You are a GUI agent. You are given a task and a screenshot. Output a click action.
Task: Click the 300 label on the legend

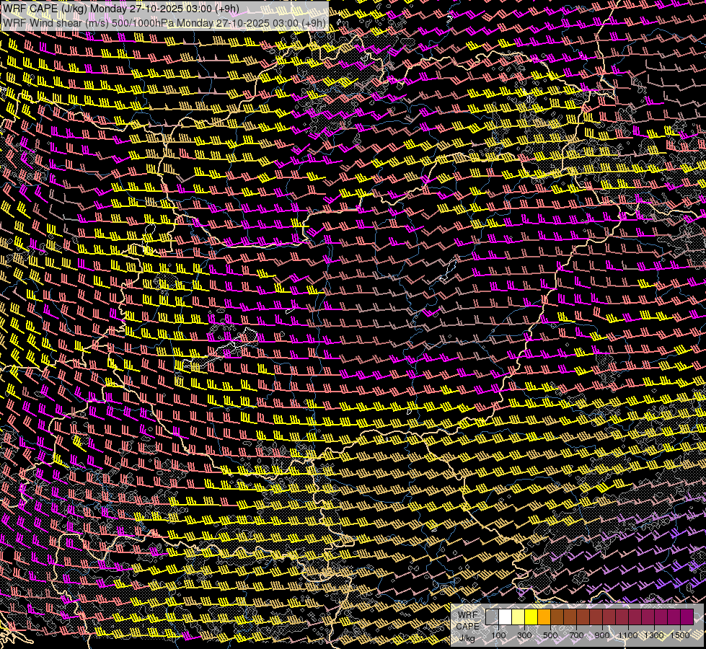[524, 635]
